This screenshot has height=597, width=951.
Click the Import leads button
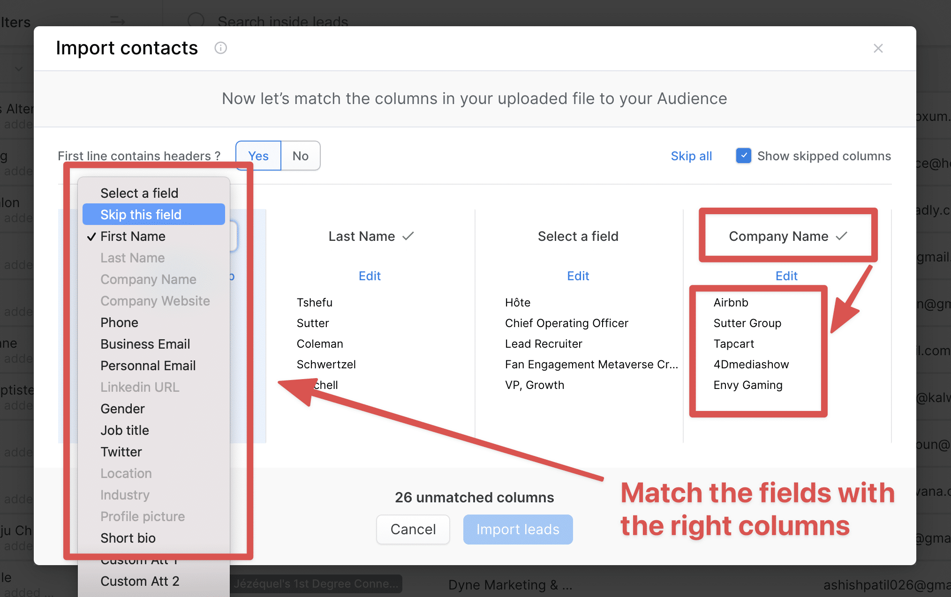tap(518, 529)
